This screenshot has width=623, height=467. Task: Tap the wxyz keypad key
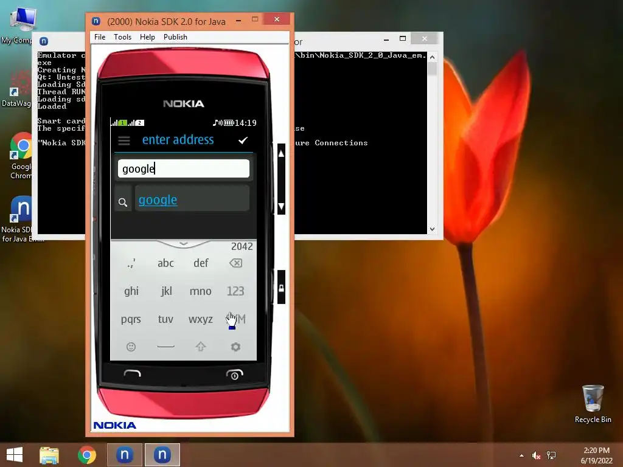click(x=201, y=319)
